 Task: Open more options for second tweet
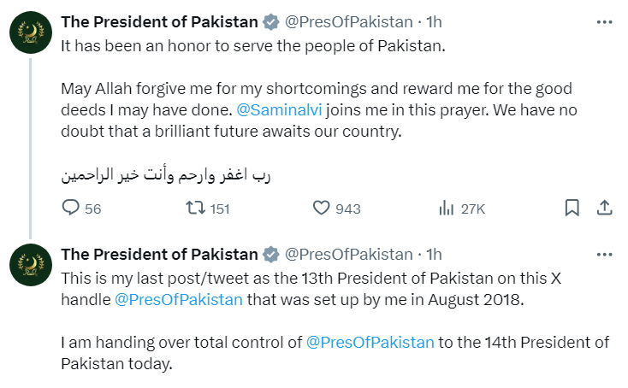tap(604, 254)
